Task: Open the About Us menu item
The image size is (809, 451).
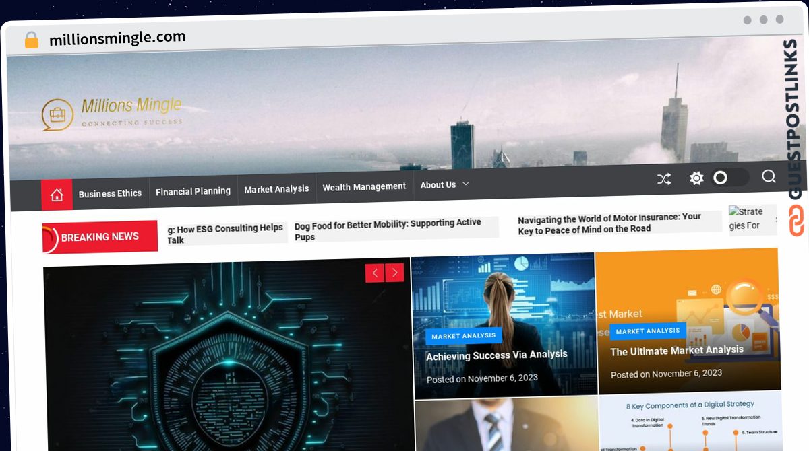Action: [x=438, y=184]
